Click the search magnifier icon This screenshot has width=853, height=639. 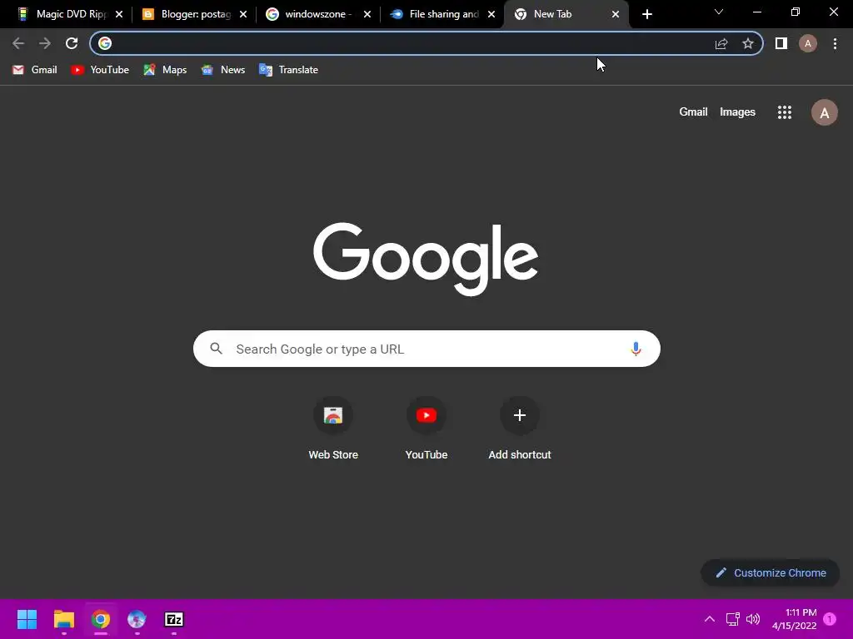[216, 349]
